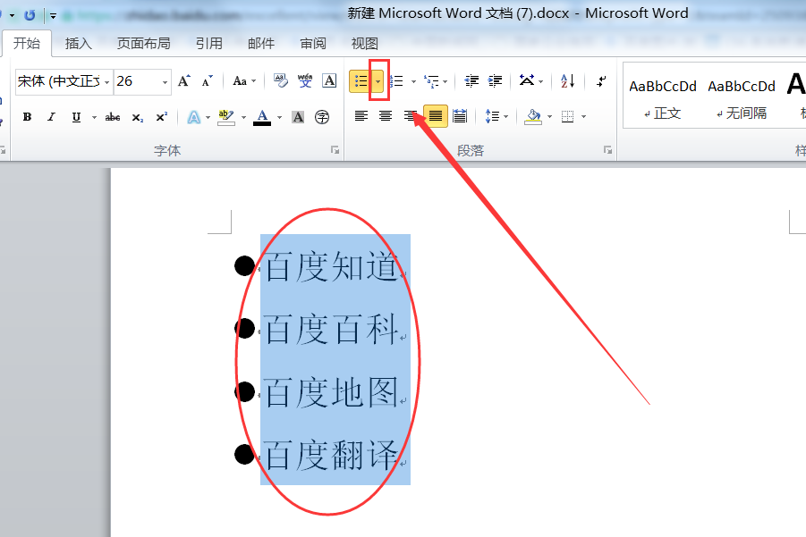The height and width of the screenshot is (537, 806).
Task: Open the 开始 ribbon tab
Action: pyautogui.click(x=27, y=43)
